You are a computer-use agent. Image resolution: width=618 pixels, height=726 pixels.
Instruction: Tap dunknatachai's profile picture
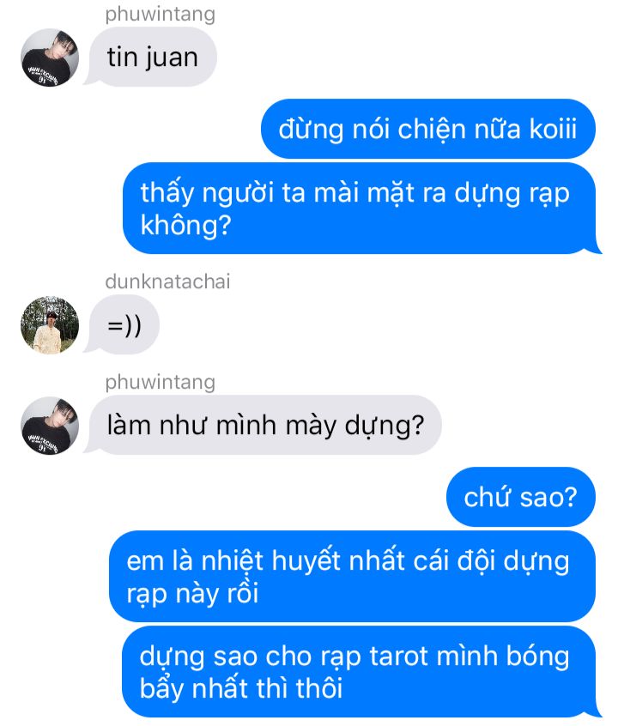click(50, 325)
